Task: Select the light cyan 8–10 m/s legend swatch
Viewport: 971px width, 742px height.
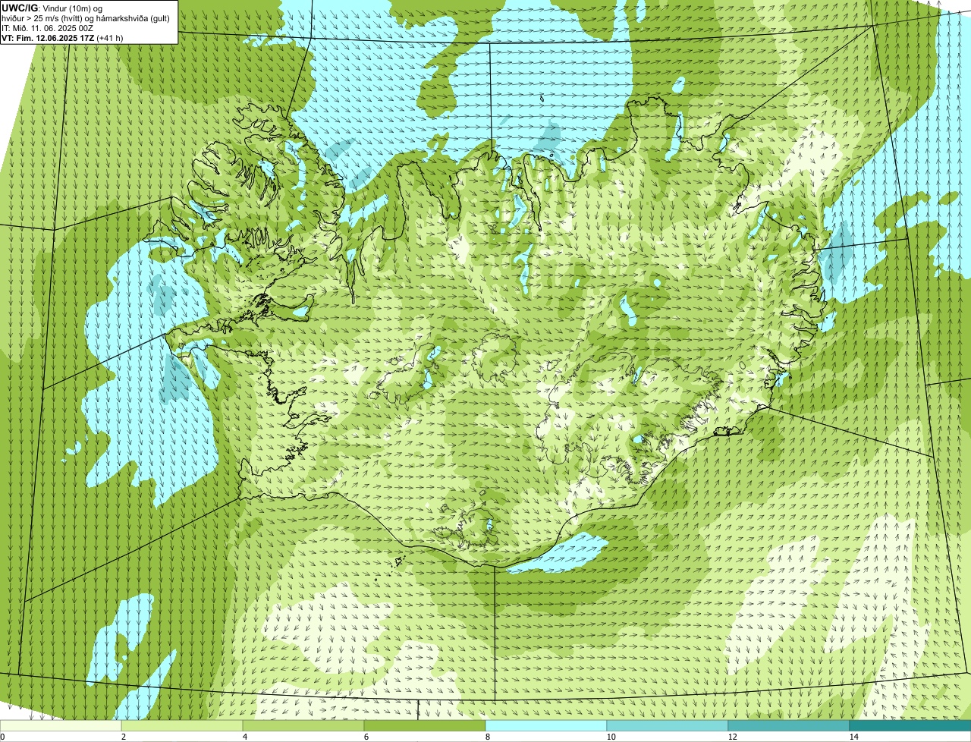Action: pos(546,725)
